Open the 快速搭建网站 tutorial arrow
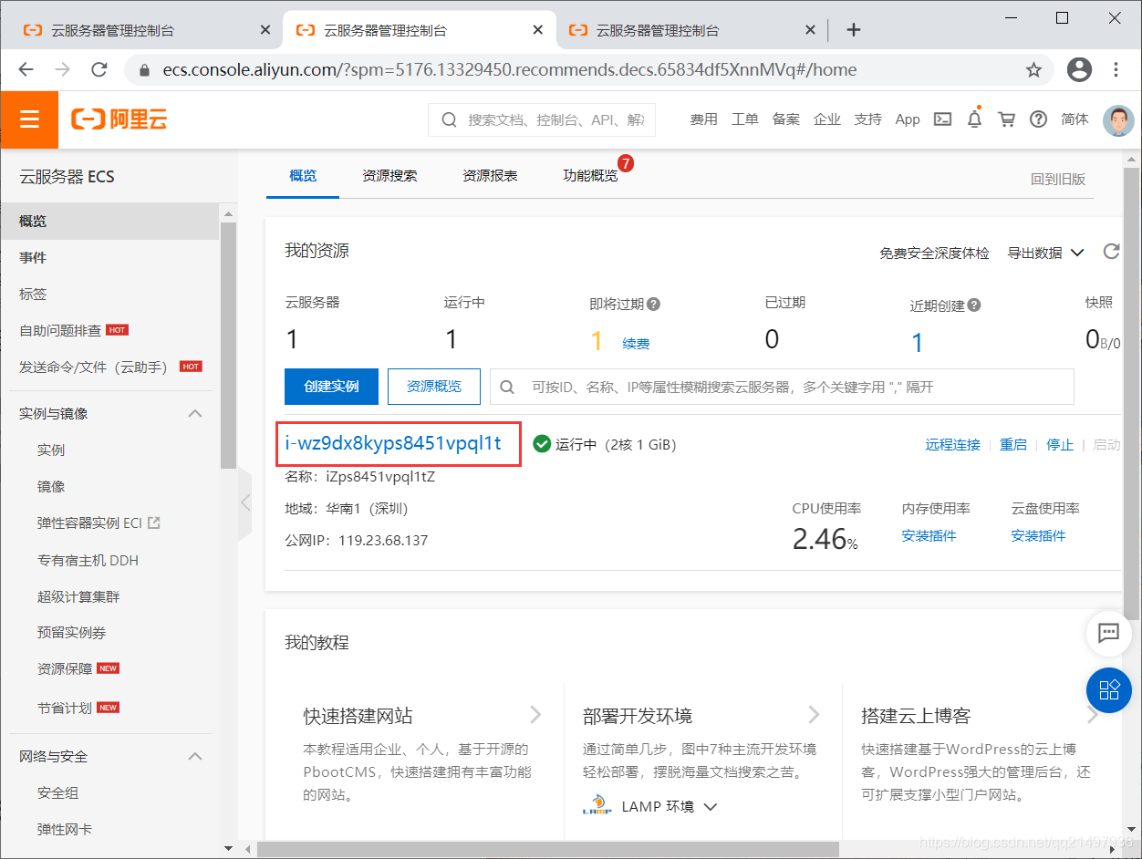Viewport: 1142px width, 859px height. click(535, 714)
